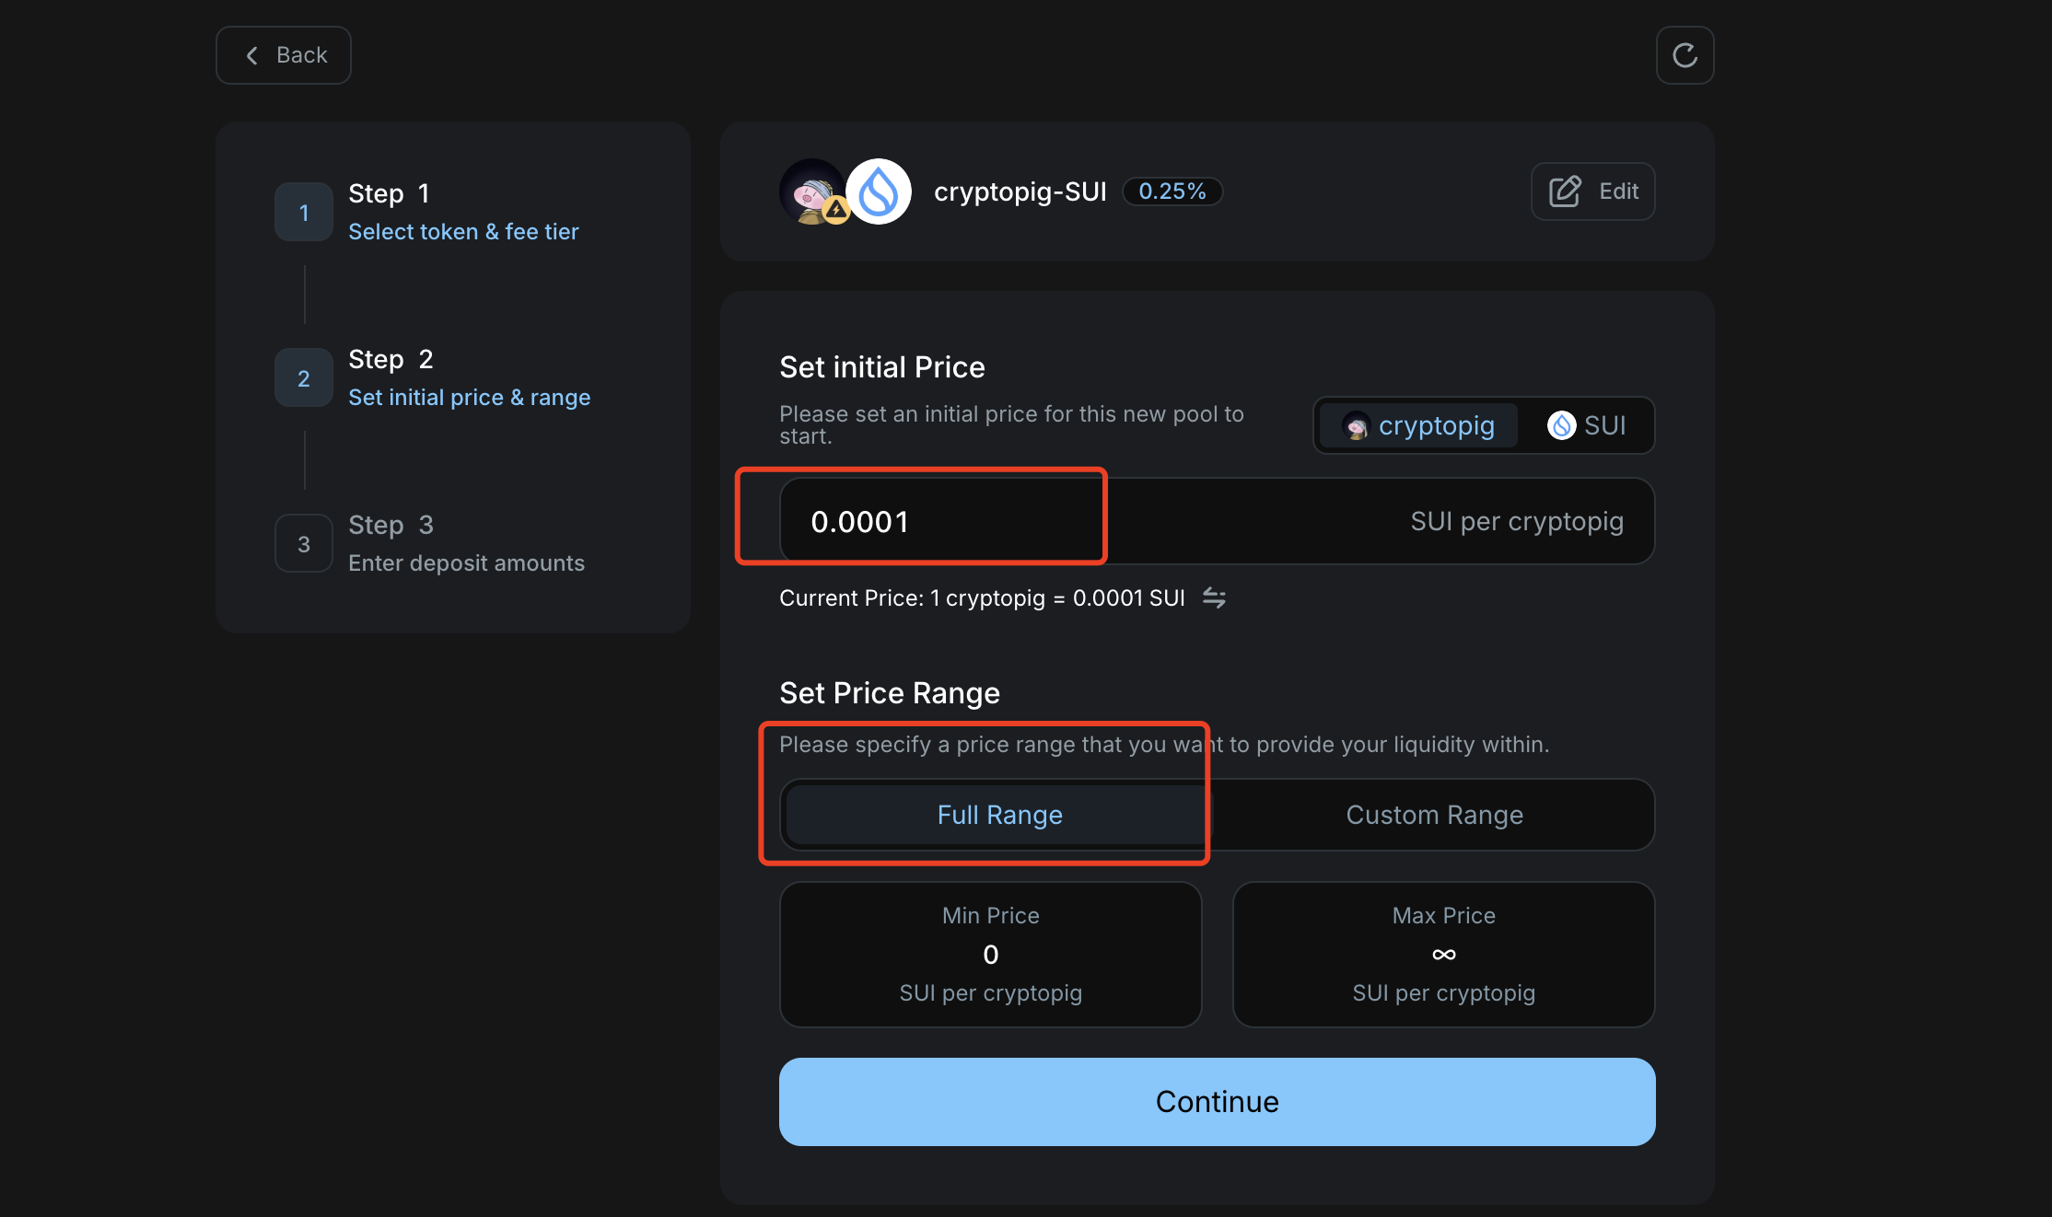Click the 0.25% fee tier badge
Image resolution: width=2052 pixels, height=1217 pixels.
pyautogui.click(x=1172, y=191)
